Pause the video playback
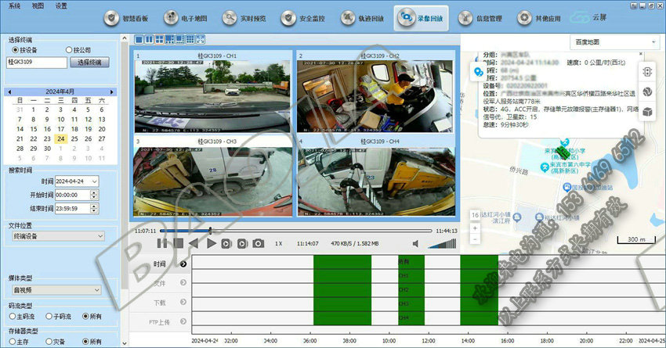666x348 pixels. pyautogui.click(x=161, y=244)
